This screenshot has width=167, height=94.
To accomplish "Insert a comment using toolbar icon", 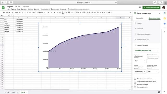I will coord(95,13).
